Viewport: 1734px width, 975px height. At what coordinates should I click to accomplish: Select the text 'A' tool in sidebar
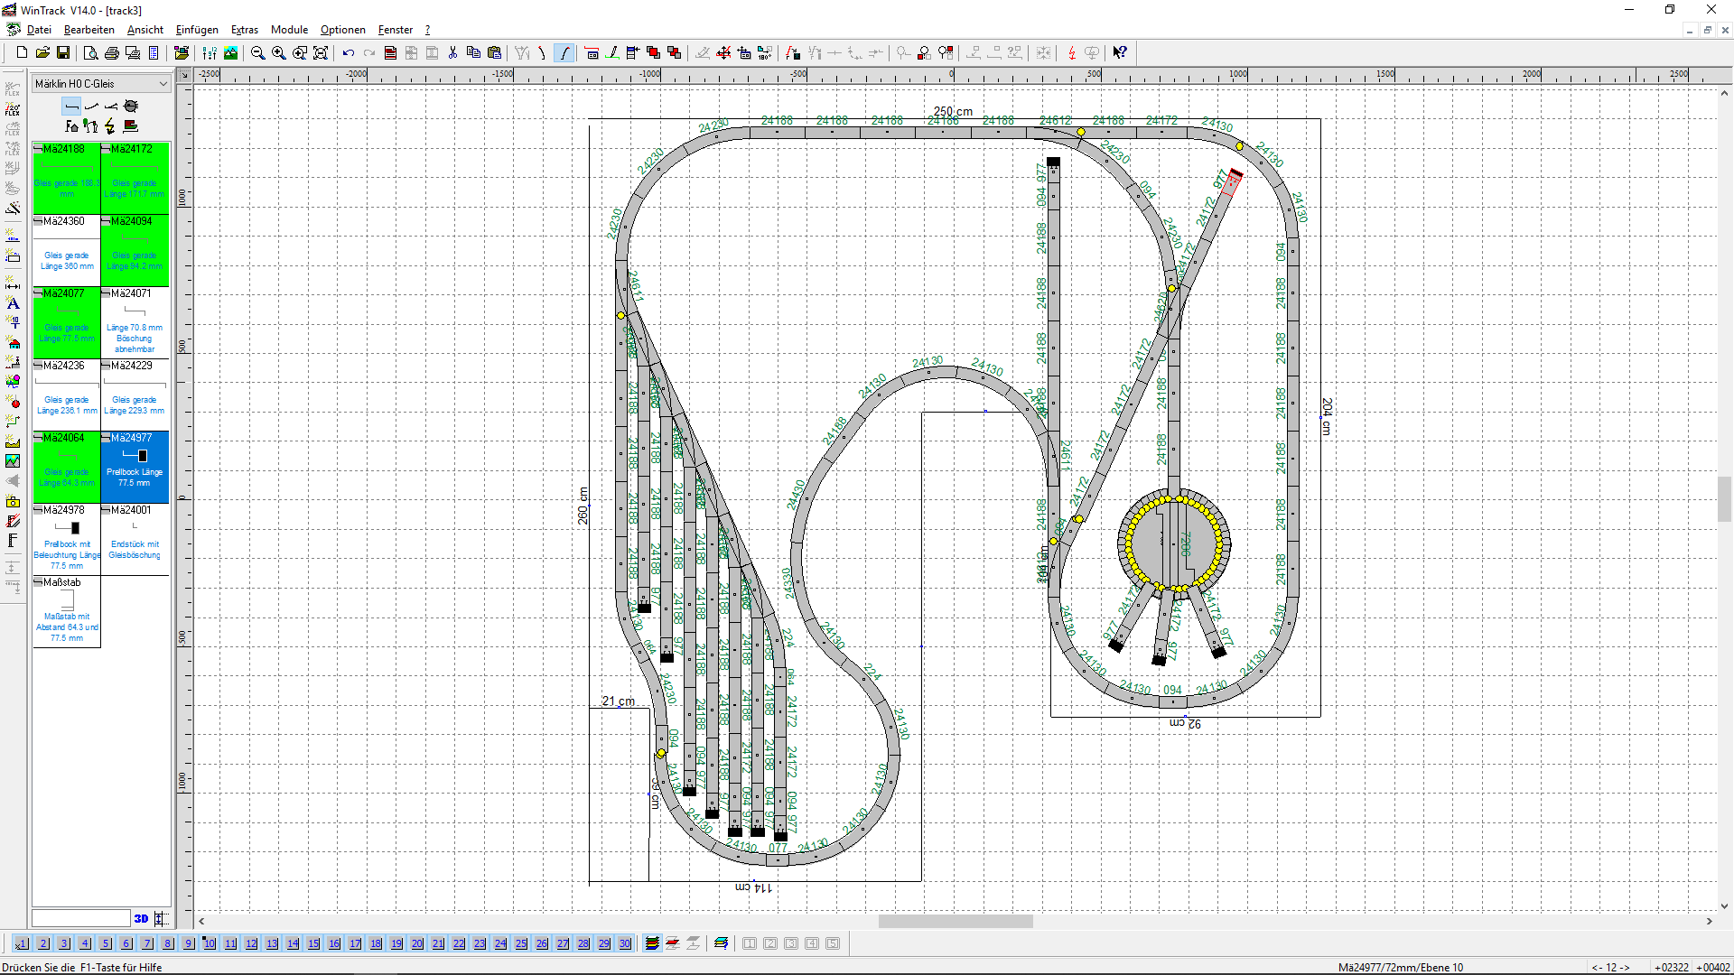coord(13,303)
